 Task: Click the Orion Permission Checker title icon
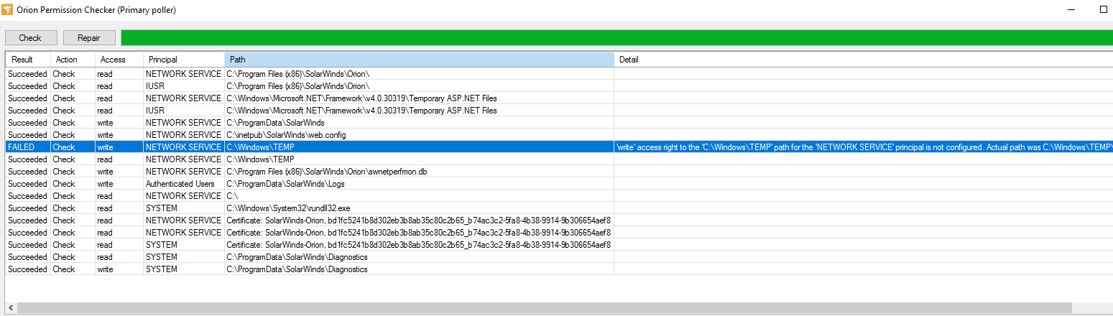point(7,10)
